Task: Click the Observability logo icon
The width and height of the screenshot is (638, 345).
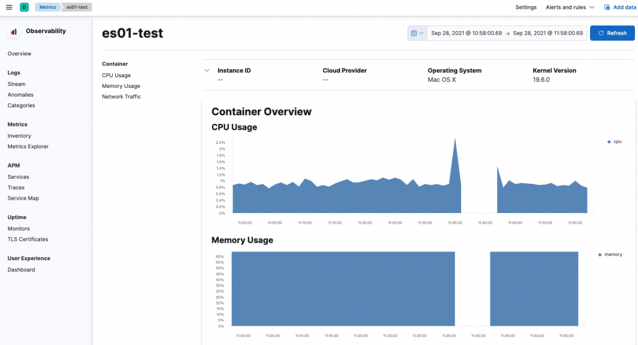Action: pos(14,31)
